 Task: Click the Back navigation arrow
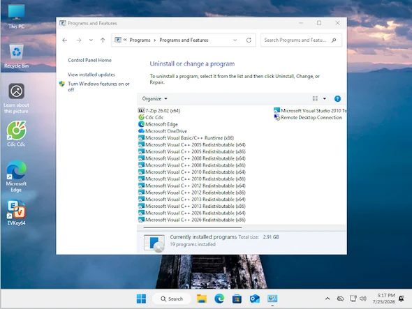tap(65, 40)
